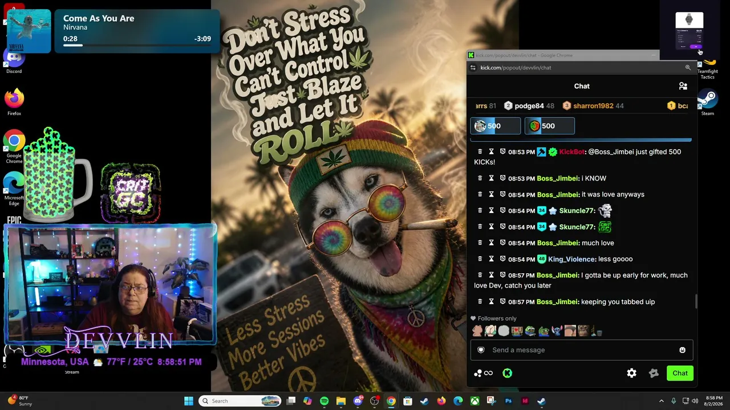Timeout icon beside "i KNOW" message
The image size is (730, 410).
(x=491, y=178)
